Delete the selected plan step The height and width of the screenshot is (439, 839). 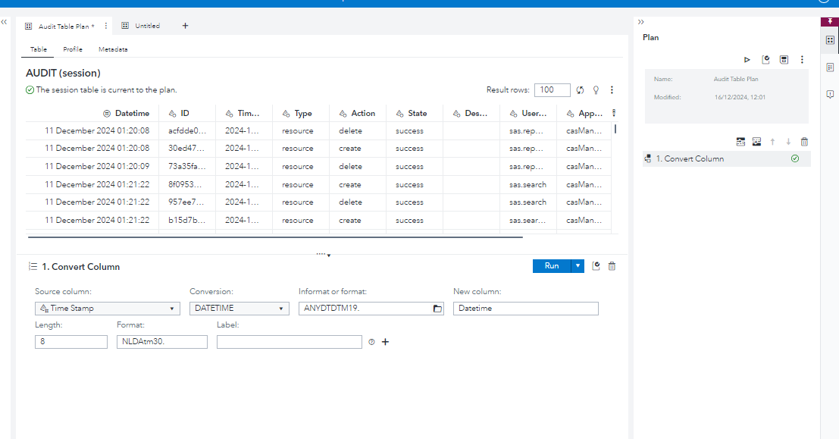pyautogui.click(x=805, y=141)
